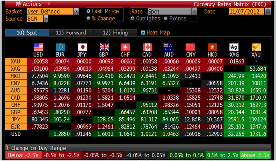
Task: Select the % Change radio button
Action: (x=89, y=19)
